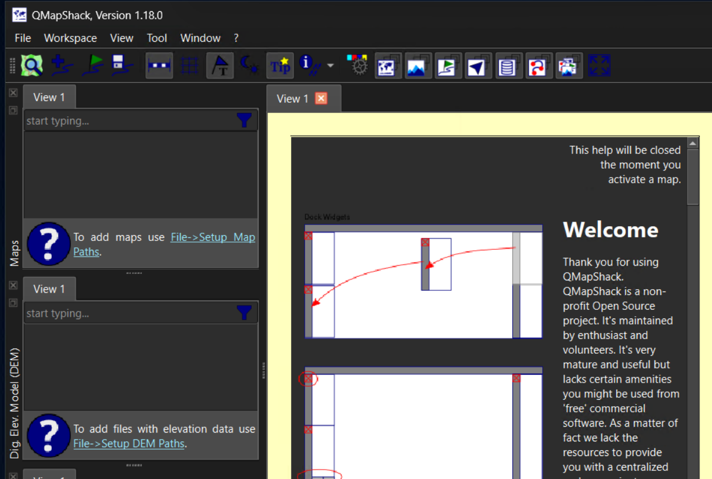Toggle the database dock visibility

click(509, 65)
